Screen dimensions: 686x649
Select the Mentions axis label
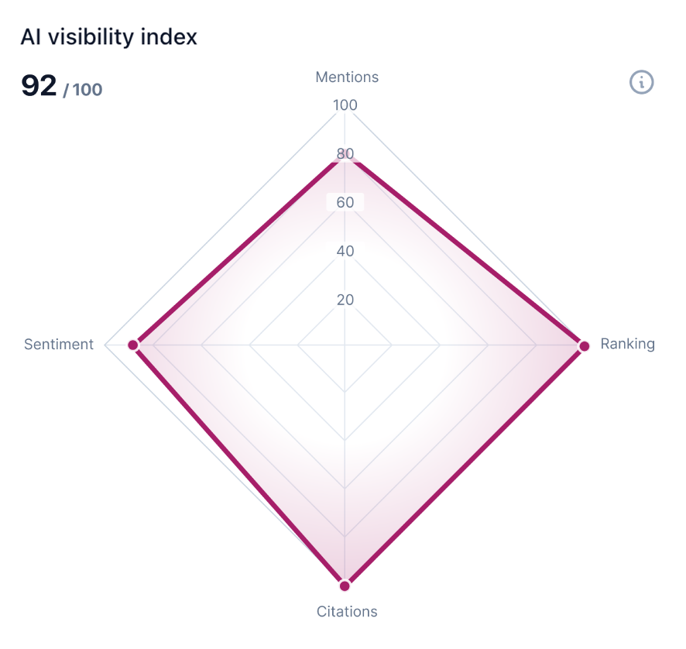tap(347, 77)
